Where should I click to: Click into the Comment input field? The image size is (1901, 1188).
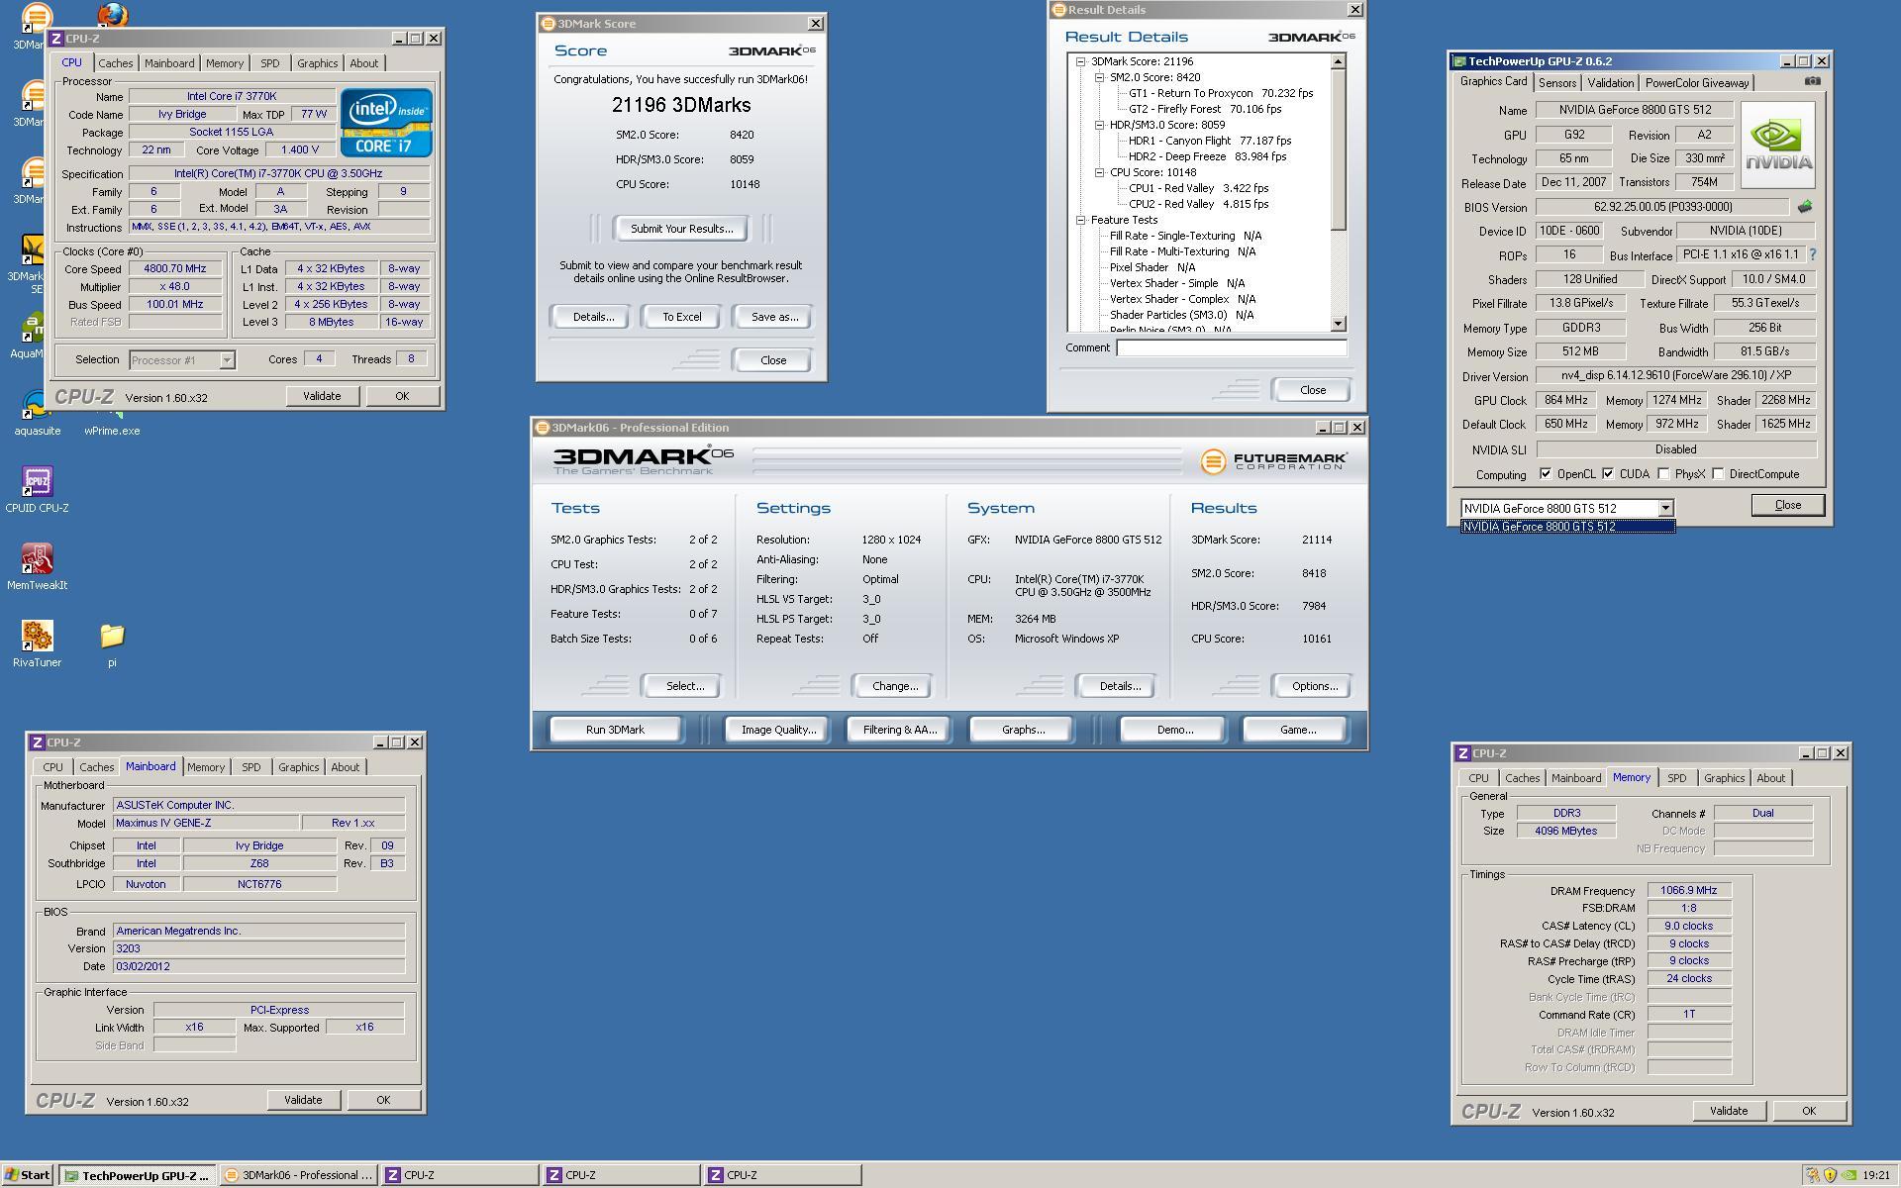[1231, 347]
